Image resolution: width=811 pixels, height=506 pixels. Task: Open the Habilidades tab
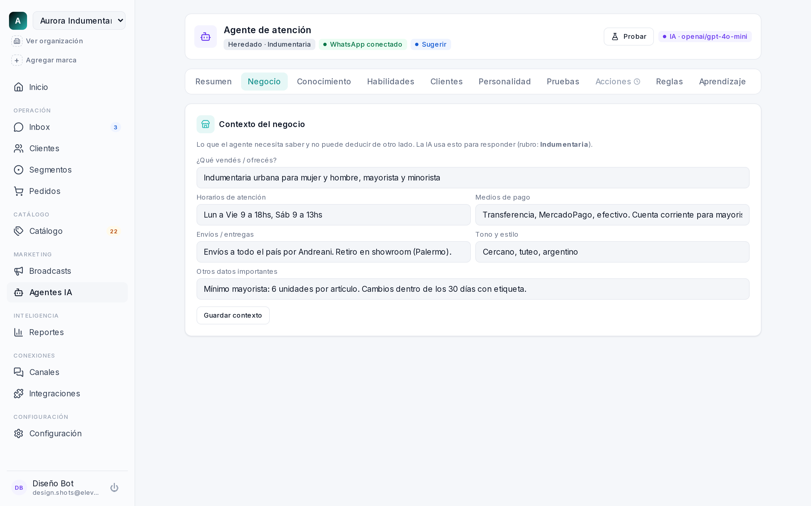390,82
